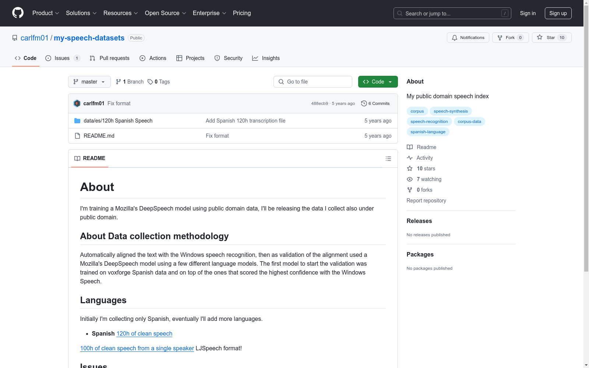Click the folder icon for data/es
The image size is (589, 368).
77,121
